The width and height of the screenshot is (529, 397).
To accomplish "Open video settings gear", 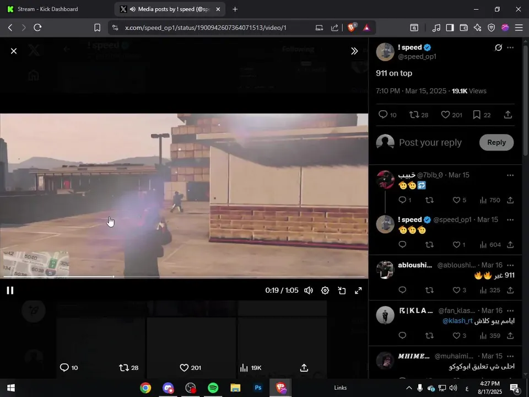I will (325, 291).
